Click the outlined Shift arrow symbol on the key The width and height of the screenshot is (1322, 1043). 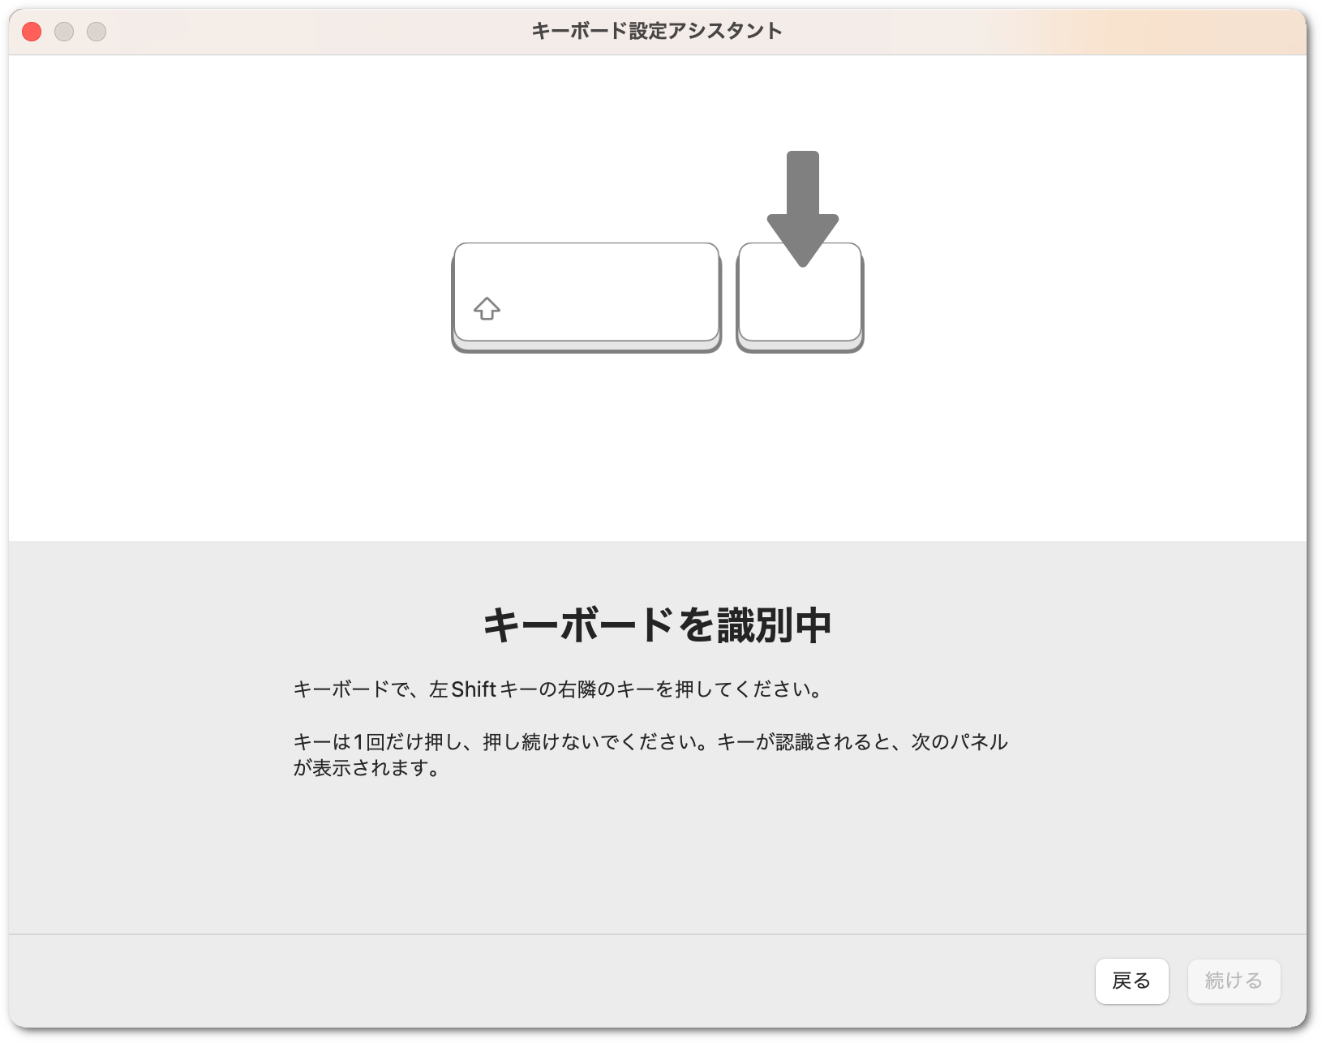[x=487, y=309]
